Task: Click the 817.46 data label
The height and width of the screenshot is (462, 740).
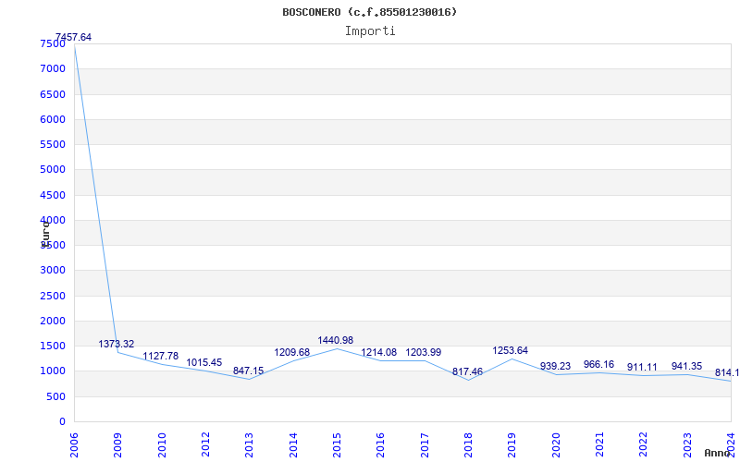Action: (467, 371)
